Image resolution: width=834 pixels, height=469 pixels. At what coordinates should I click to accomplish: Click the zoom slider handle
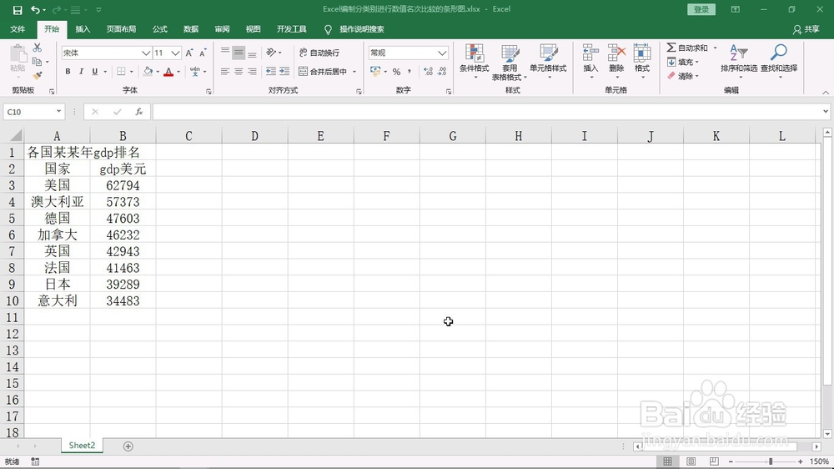pos(770,461)
